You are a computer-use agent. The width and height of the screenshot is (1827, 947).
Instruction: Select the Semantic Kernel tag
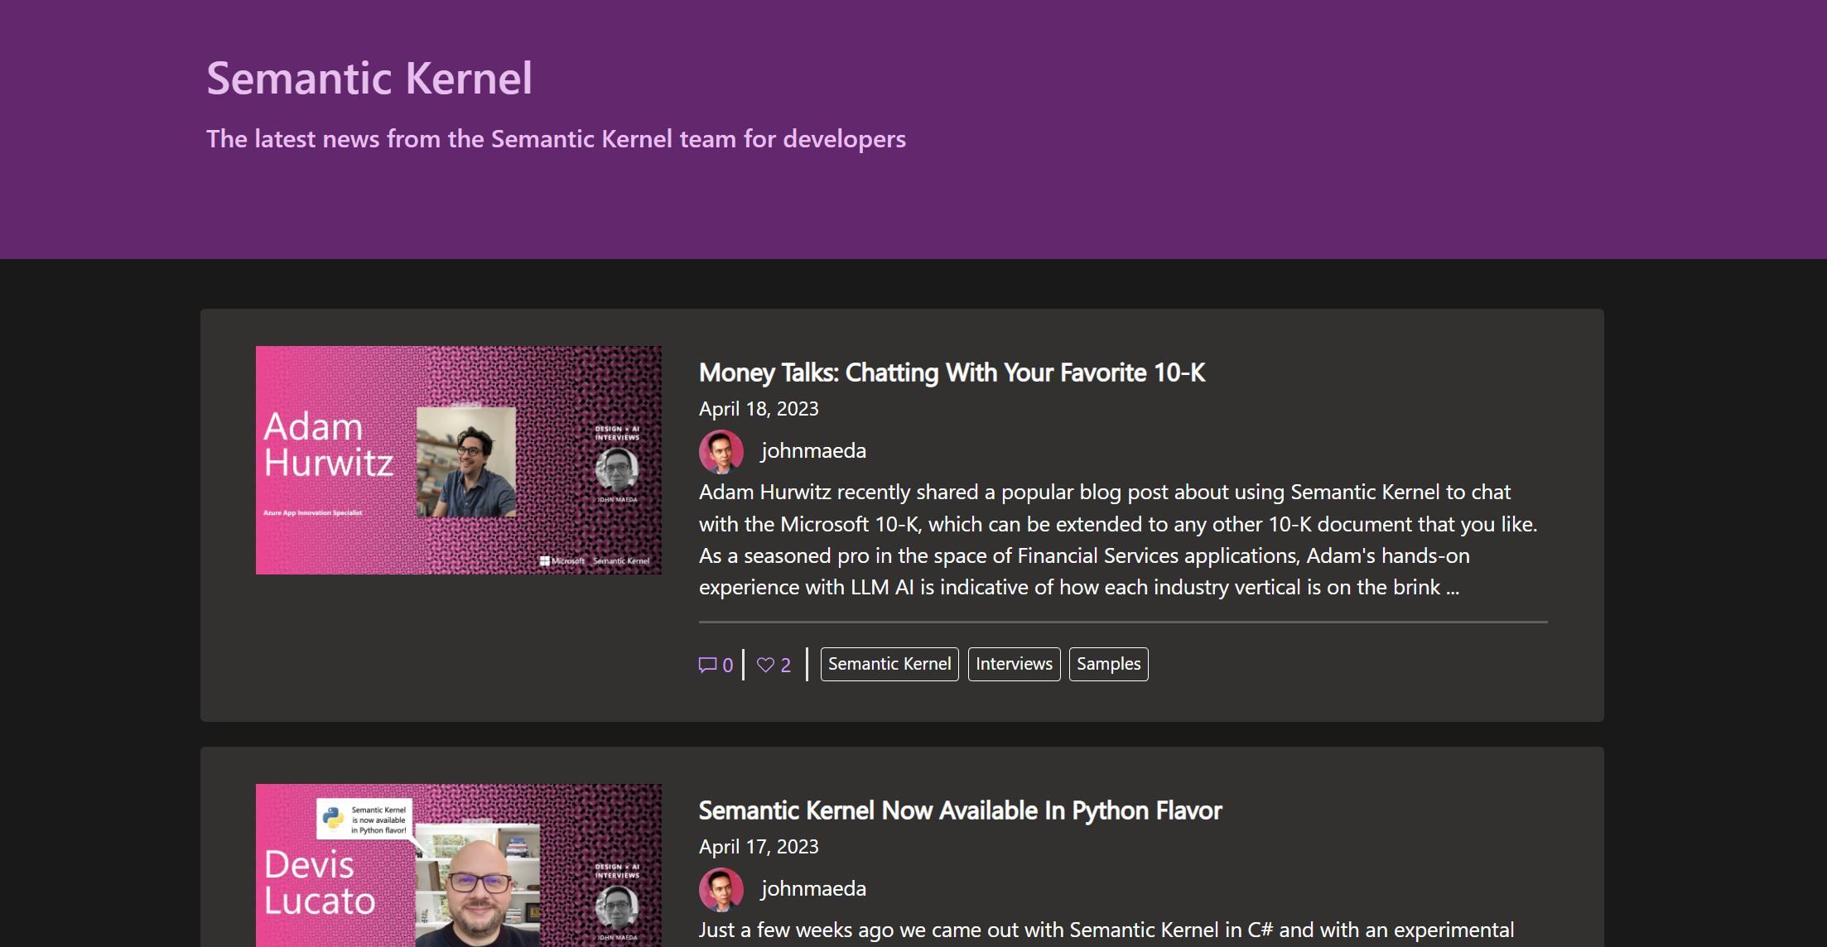[x=889, y=664]
